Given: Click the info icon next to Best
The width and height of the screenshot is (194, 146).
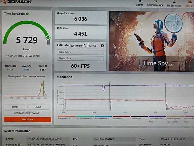Looking at the screenshot, I should (46, 66).
